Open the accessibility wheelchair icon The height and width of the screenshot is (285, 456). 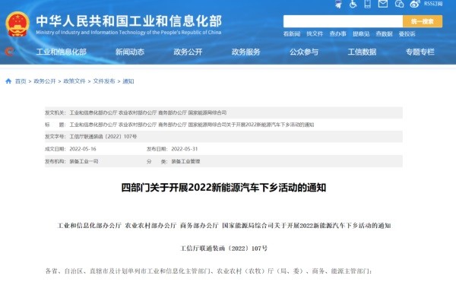[353, 4]
